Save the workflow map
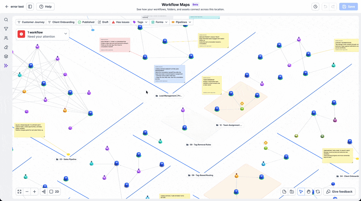 (348, 7)
